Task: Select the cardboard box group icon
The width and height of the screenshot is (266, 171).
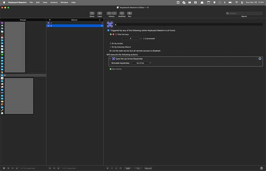Action: click(x=2, y=105)
